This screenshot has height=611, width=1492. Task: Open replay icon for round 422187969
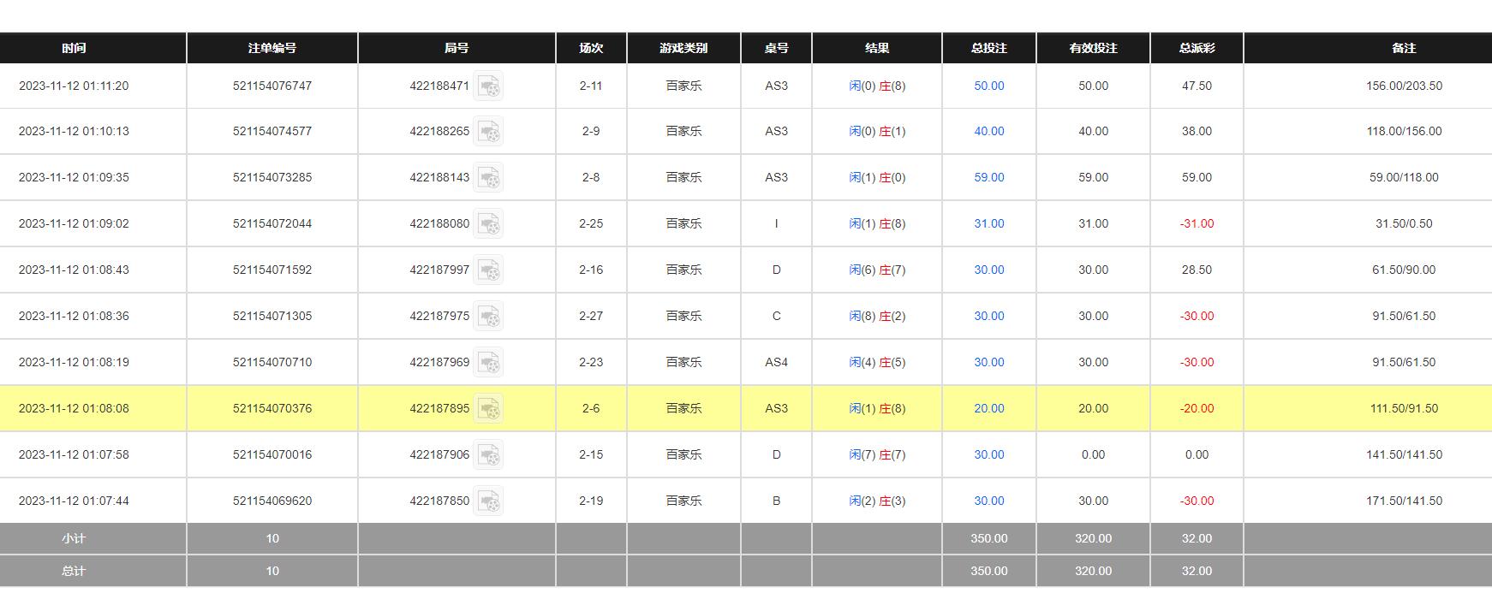488,362
